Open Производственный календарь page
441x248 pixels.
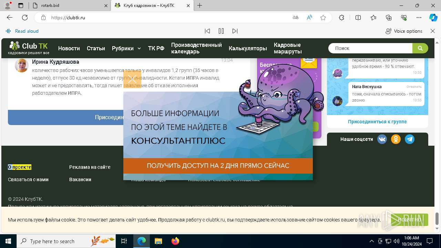196,48
